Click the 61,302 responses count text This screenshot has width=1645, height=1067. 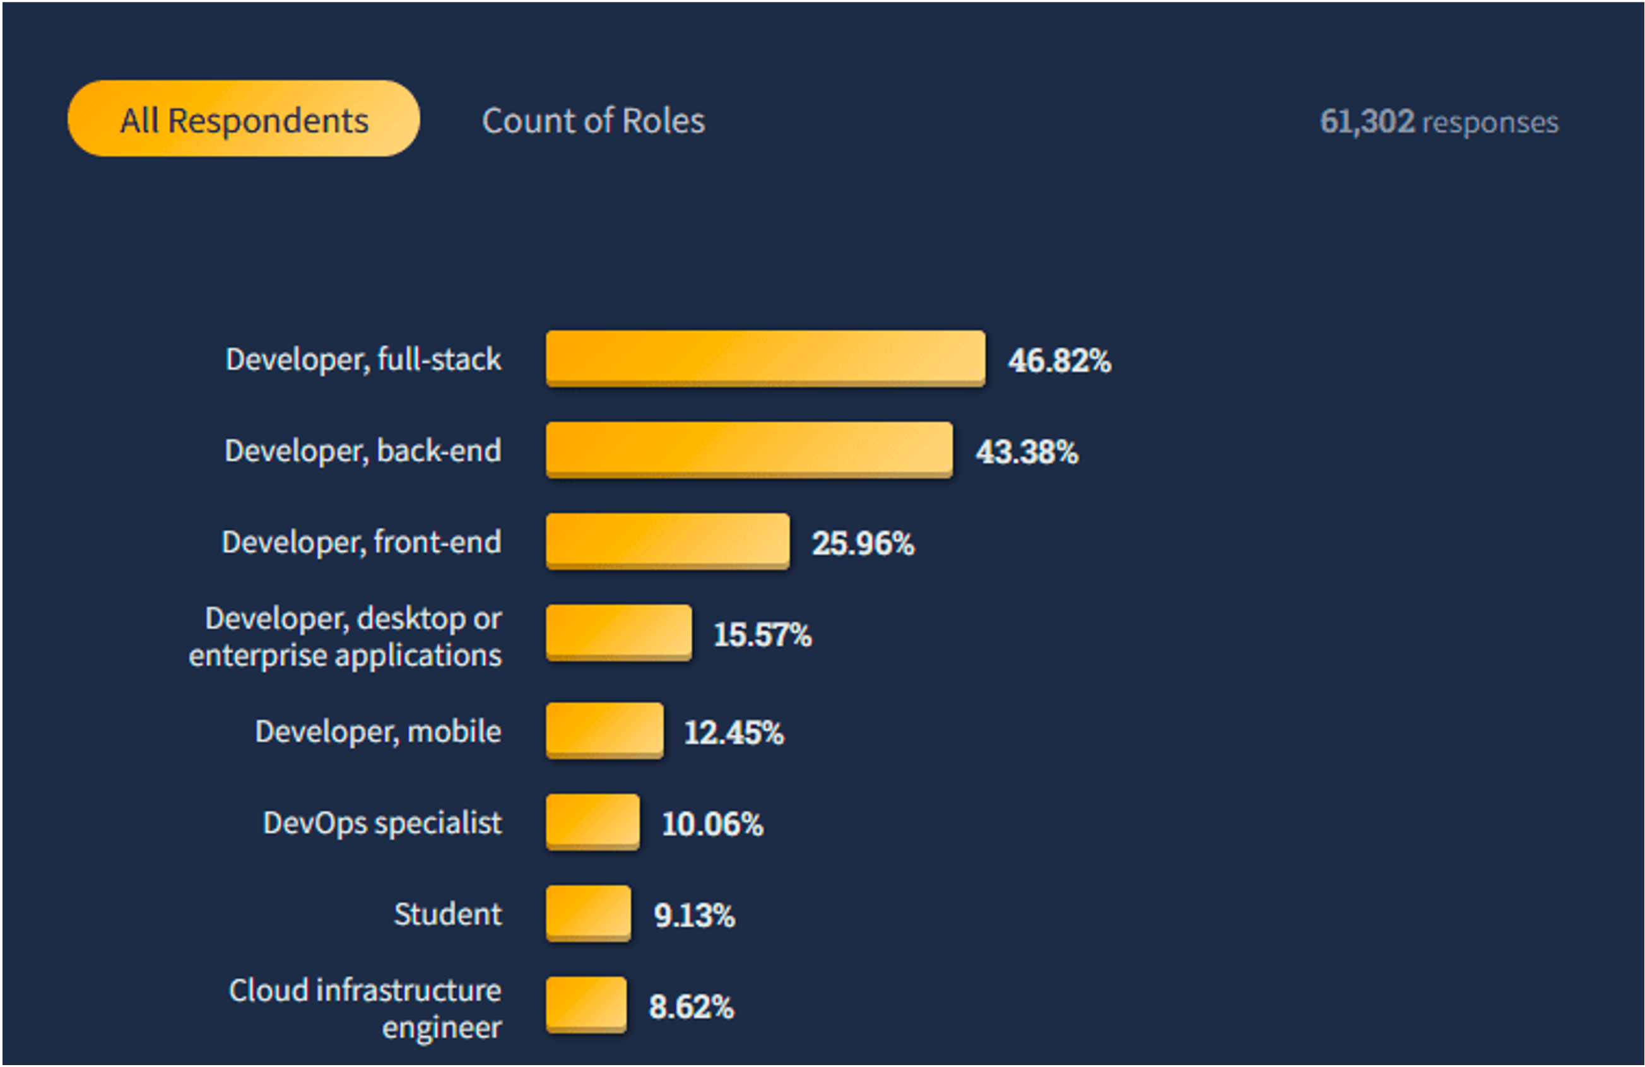click(1439, 122)
